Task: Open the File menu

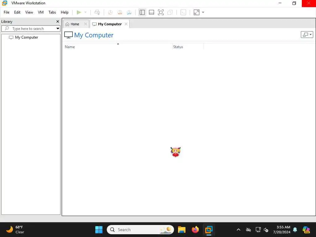Action: [6, 12]
